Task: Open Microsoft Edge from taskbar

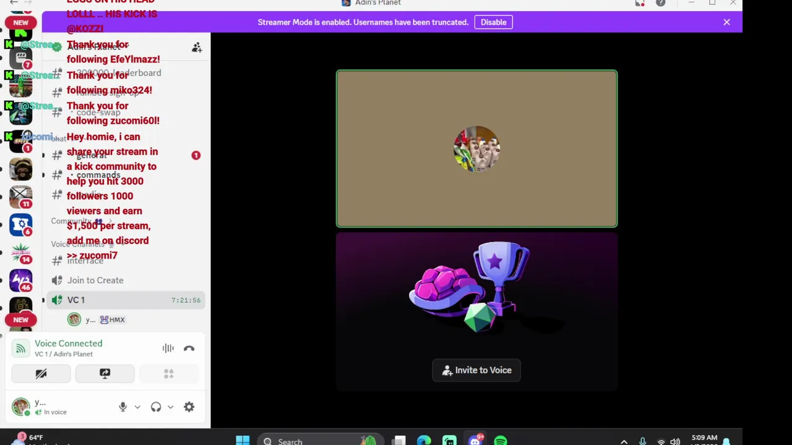Action: coord(424,441)
